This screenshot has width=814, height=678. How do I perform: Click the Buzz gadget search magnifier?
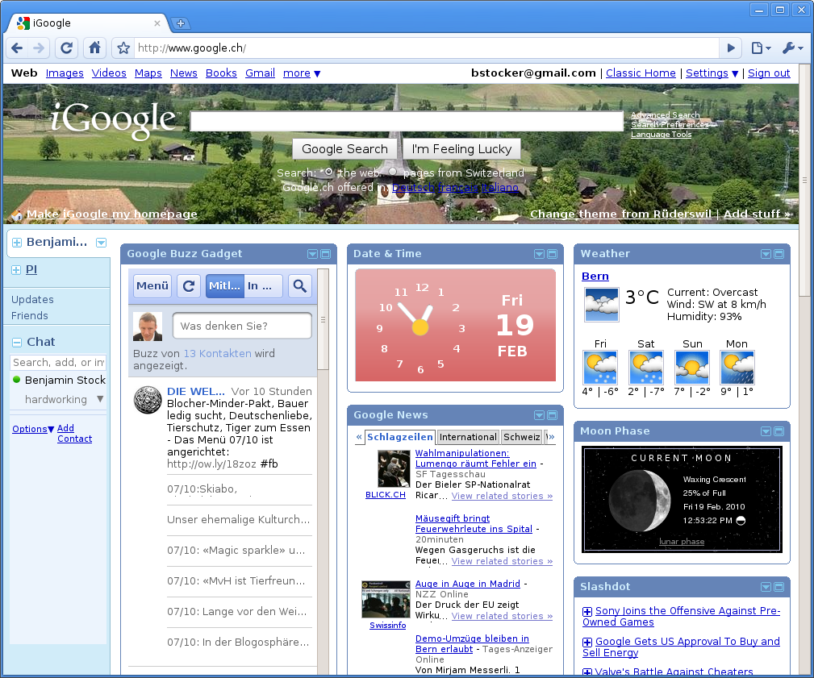pos(299,286)
